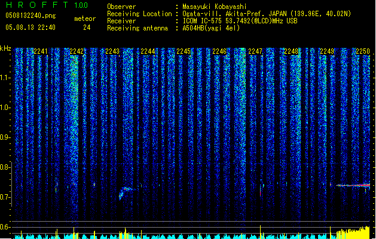Click the 2247 time marker
This screenshot has height=239, width=376.
255,51
